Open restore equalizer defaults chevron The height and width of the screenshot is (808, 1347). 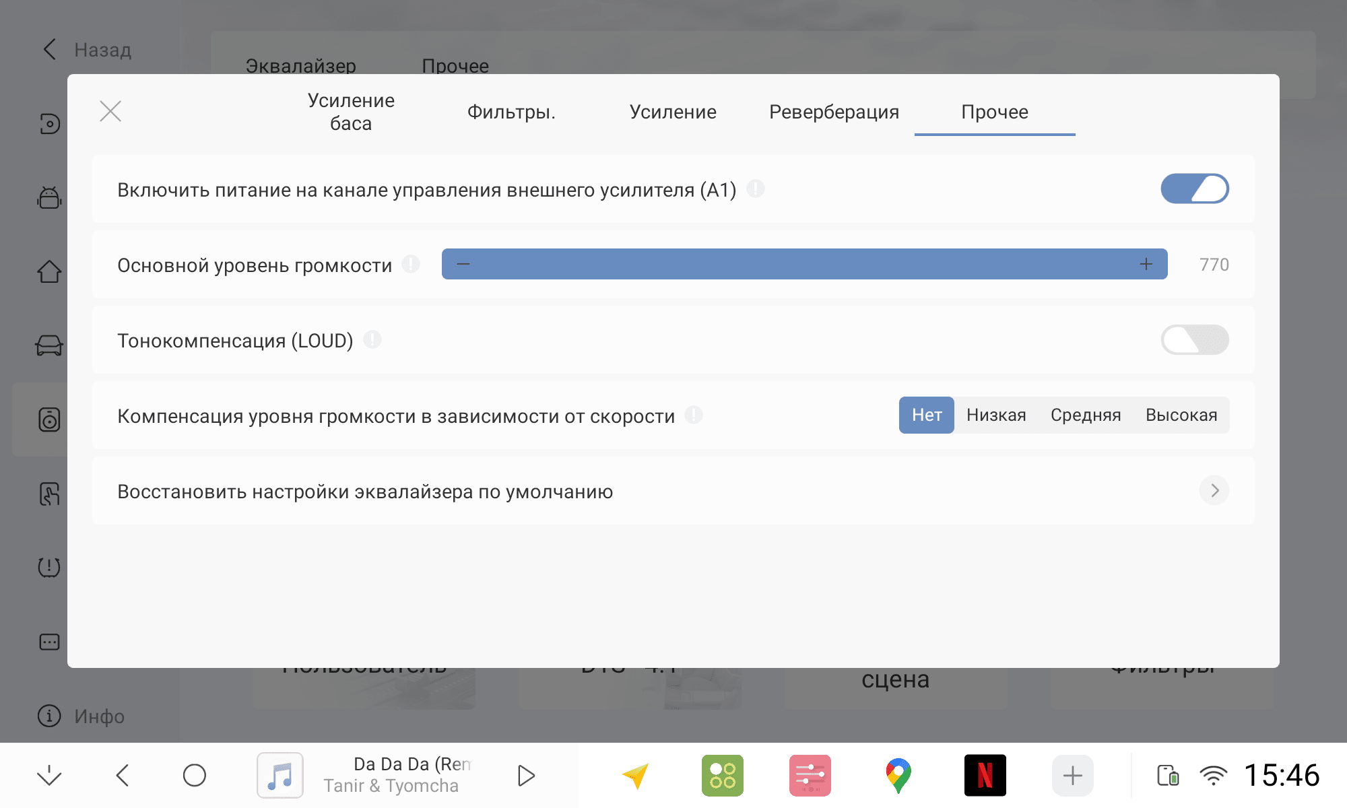pos(1214,490)
